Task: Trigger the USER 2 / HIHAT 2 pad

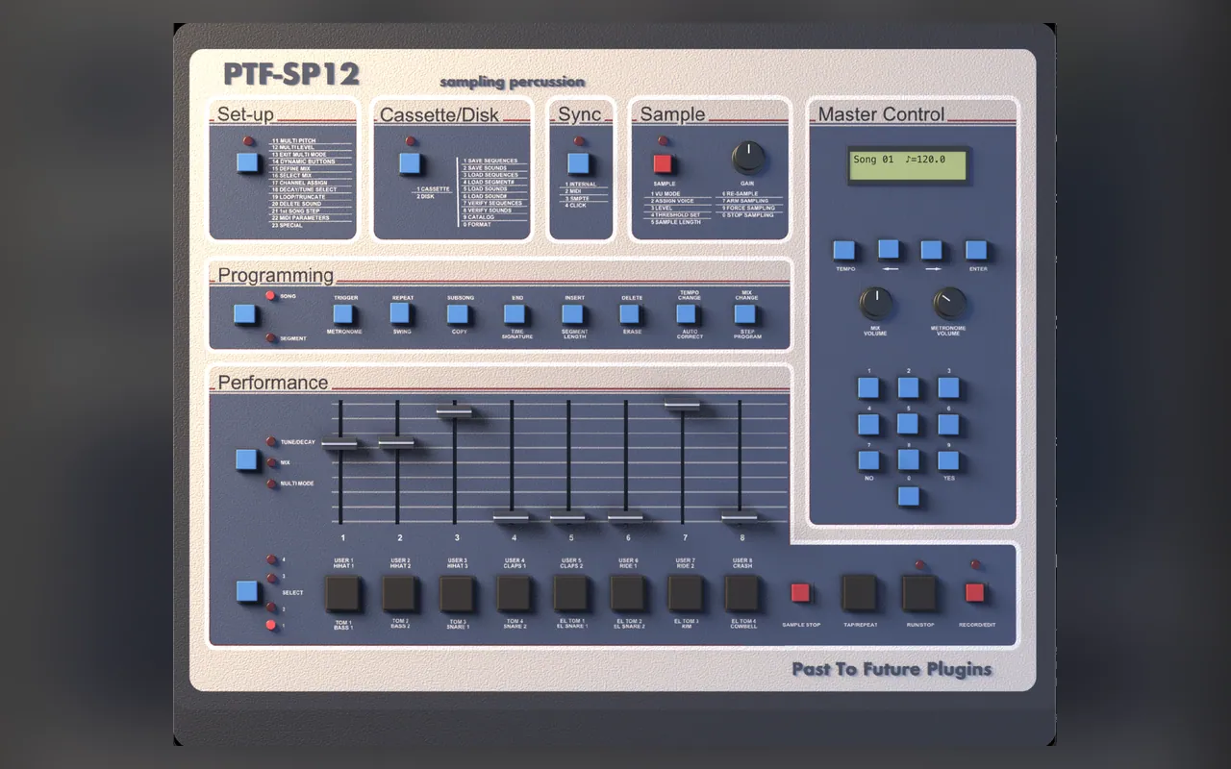Action: pyautogui.click(x=399, y=594)
